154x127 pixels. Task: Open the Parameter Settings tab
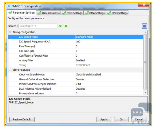tap(22, 13)
